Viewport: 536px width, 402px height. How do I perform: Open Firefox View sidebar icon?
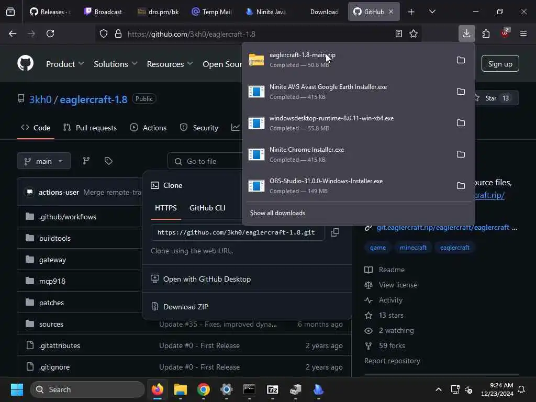[10, 12]
